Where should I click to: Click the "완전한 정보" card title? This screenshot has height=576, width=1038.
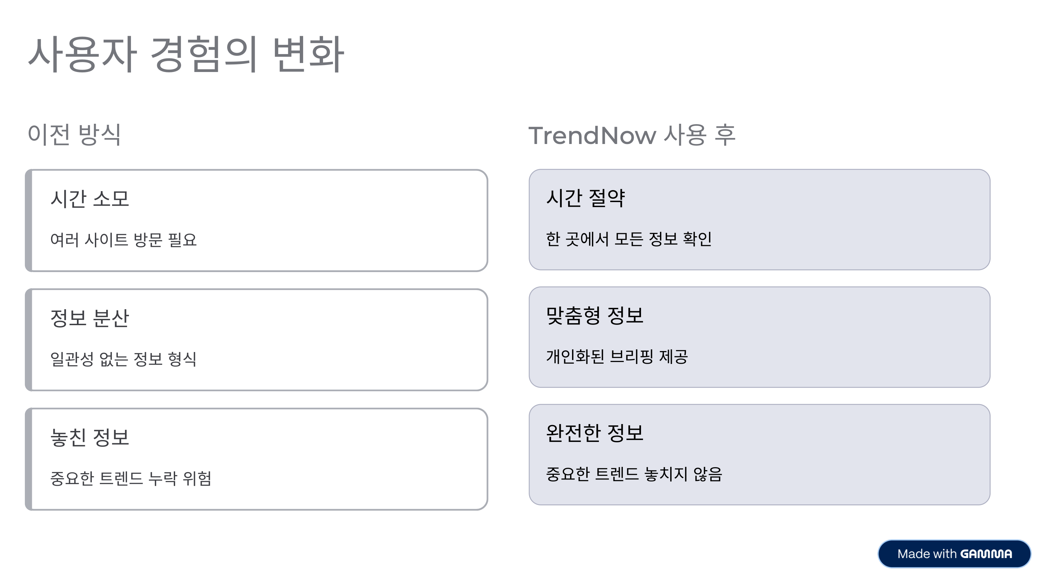click(x=594, y=433)
